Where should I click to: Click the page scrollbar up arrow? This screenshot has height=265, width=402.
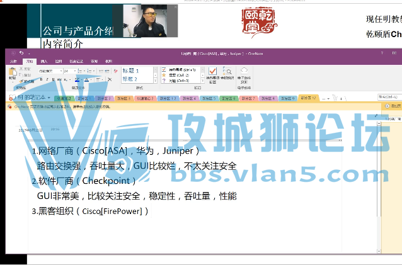coord(379,123)
